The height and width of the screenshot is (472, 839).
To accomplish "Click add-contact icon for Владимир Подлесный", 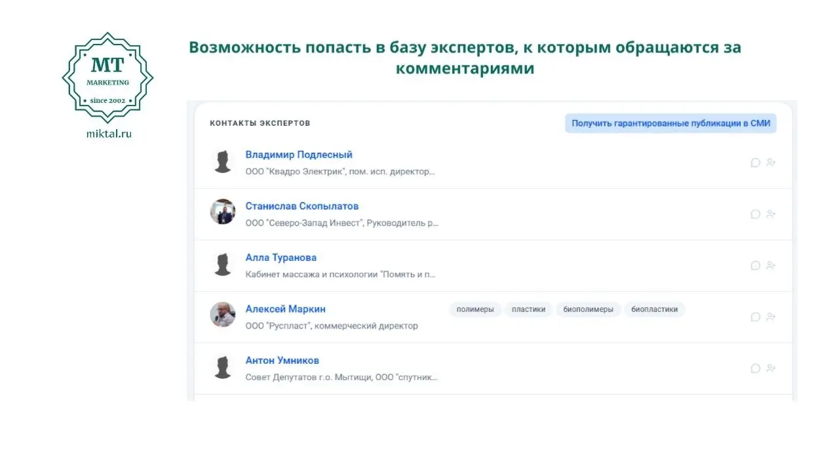I will [x=771, y=163].
